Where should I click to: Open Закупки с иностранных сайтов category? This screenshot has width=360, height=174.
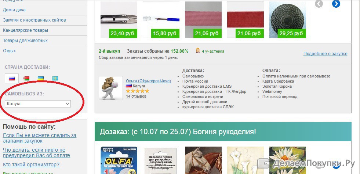(x=34, y=20)
